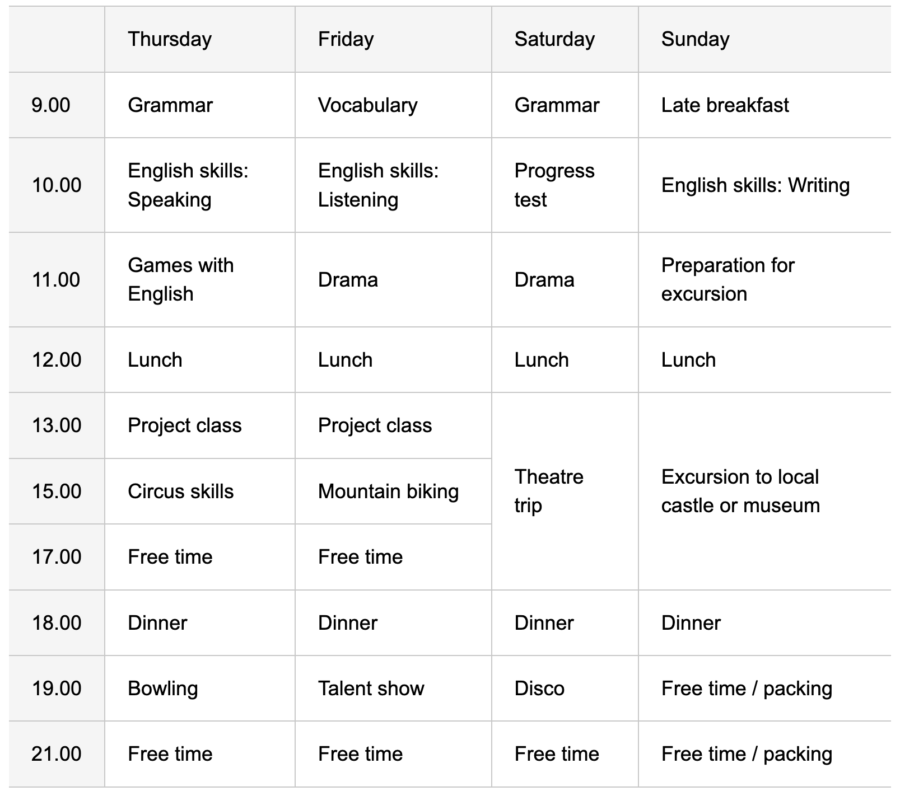Click the Thursday column header
Screen dimensions: 914x796
(170, 39)
